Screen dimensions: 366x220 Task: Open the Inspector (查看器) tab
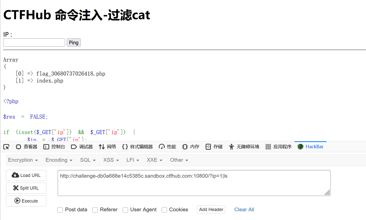coord(26,147)
